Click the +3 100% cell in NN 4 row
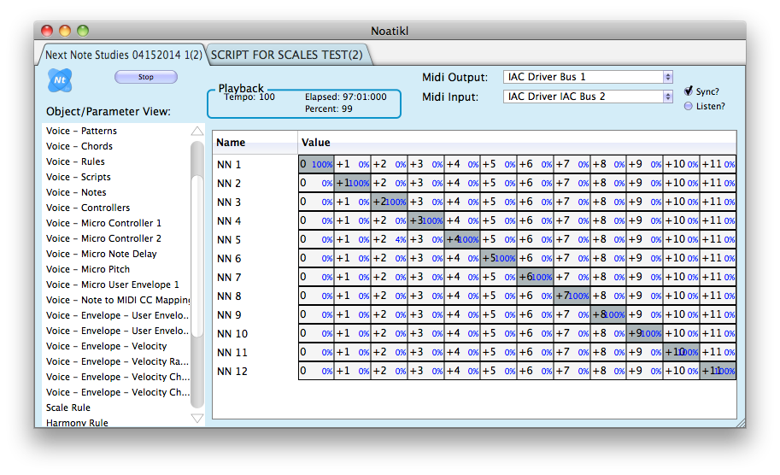Viewport: 780px width, 475px height. [425, 220]
